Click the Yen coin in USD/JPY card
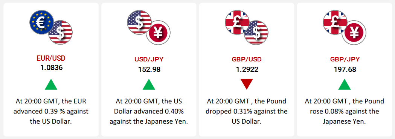 pos(158,32)
